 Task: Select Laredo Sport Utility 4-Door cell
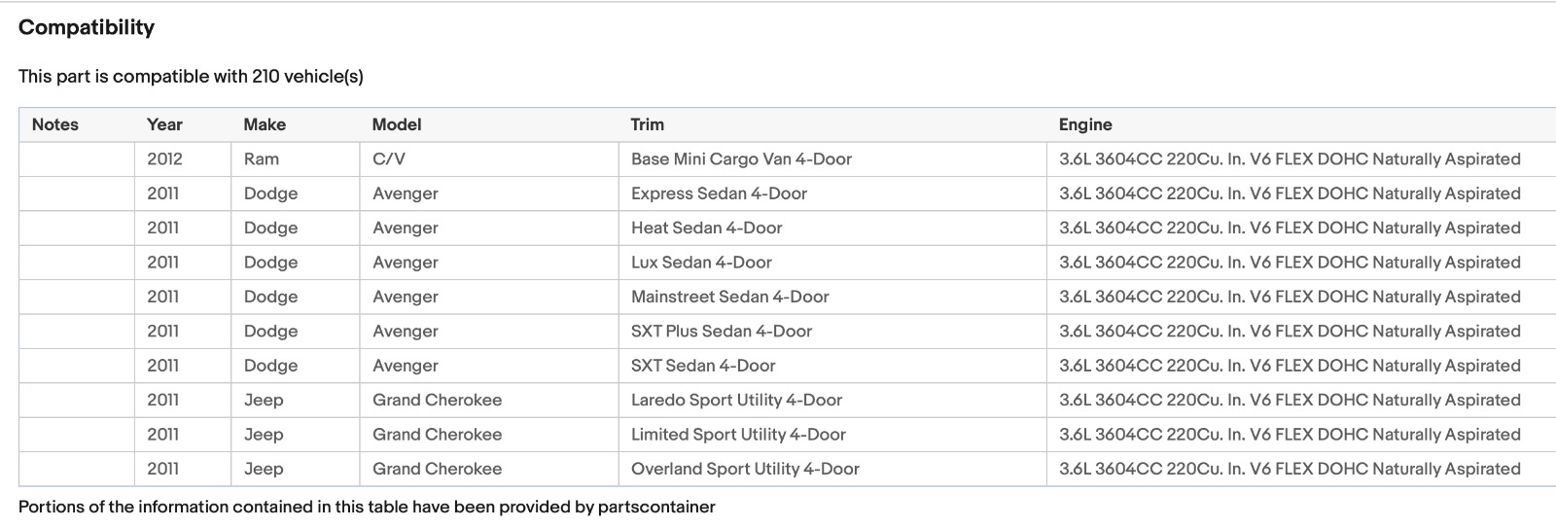pos(832,400)
